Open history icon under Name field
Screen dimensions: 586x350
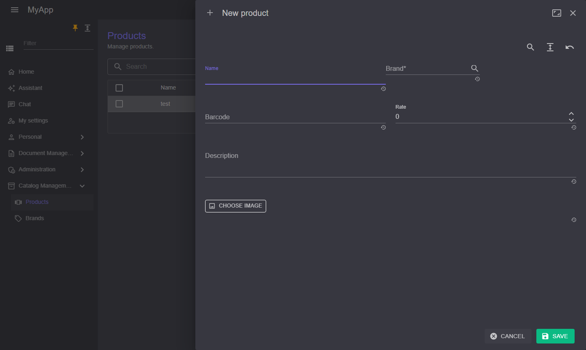pyautogui.click(x=383, y=89)
